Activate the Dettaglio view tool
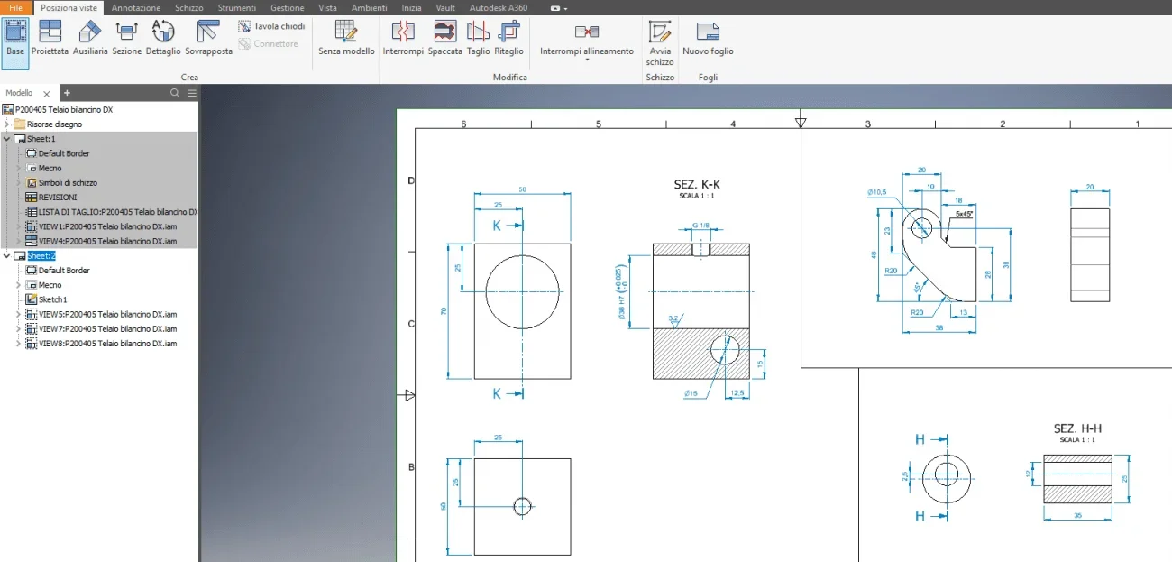Image resolution: width=1172 pixels, height=562 pixels. coord(163,38)
